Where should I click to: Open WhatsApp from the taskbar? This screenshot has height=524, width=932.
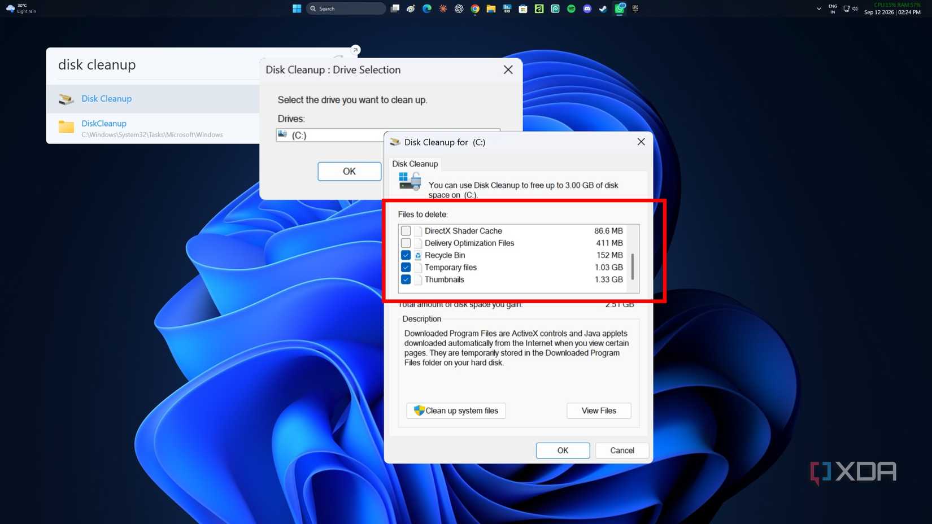pos(620,8)
